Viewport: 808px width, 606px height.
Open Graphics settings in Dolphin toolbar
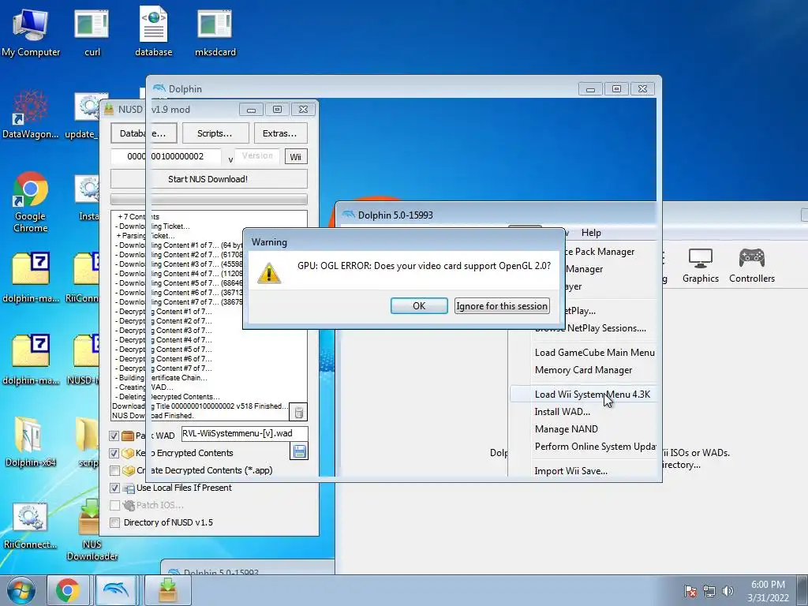701,265
